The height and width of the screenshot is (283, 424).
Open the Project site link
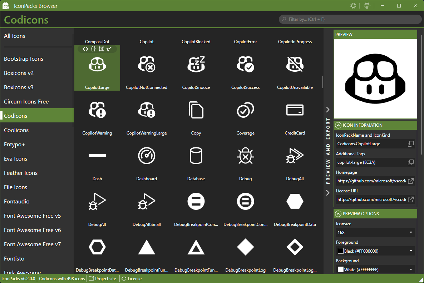coord(103,279)
